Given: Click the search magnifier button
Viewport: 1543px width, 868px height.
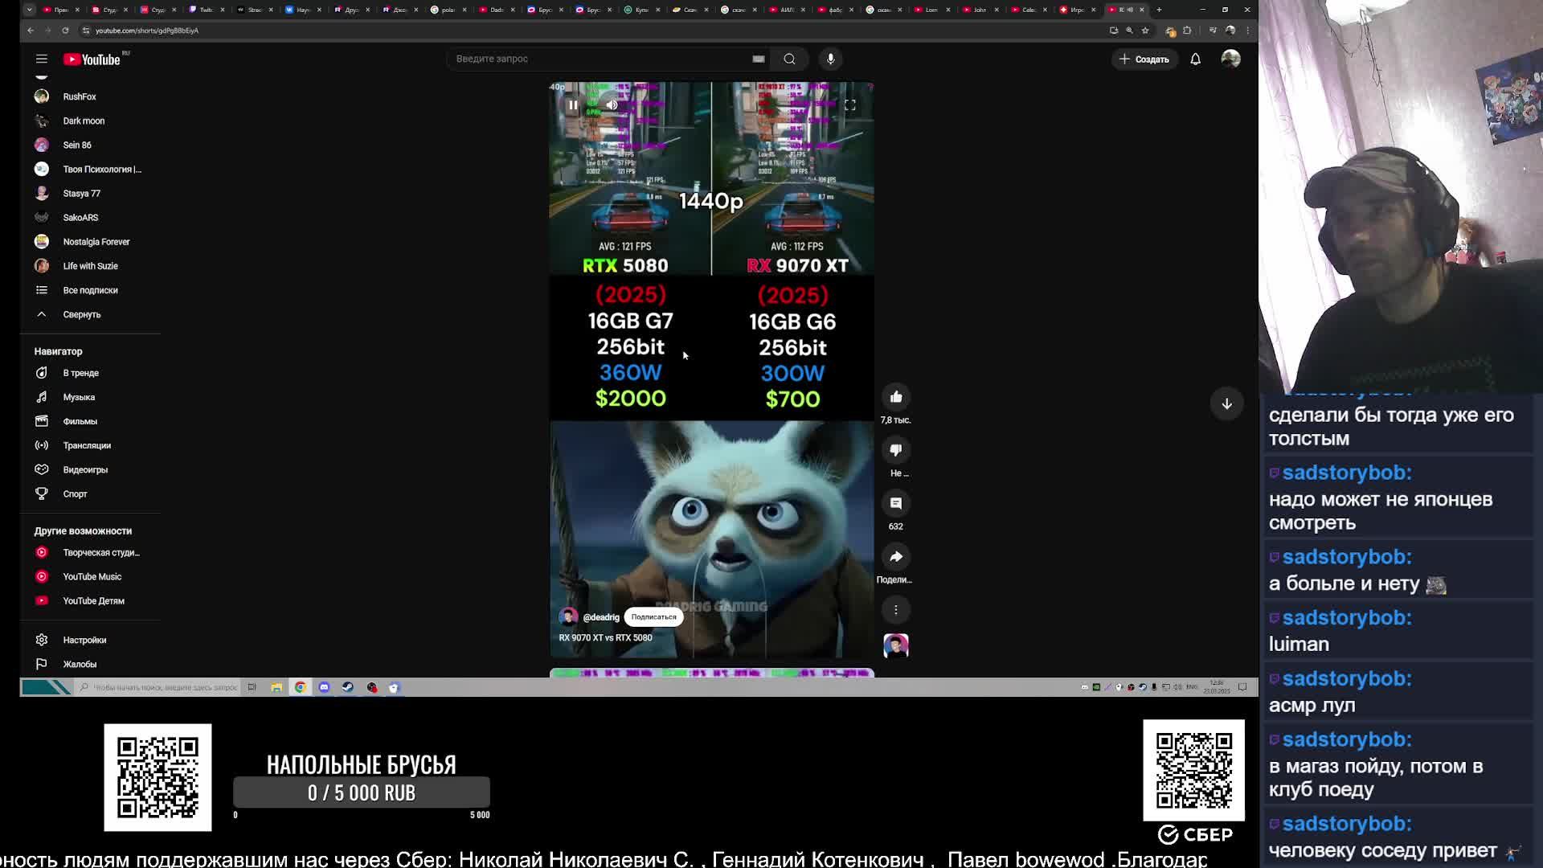Looking at the screenshot, I should [x=789, y=59].
